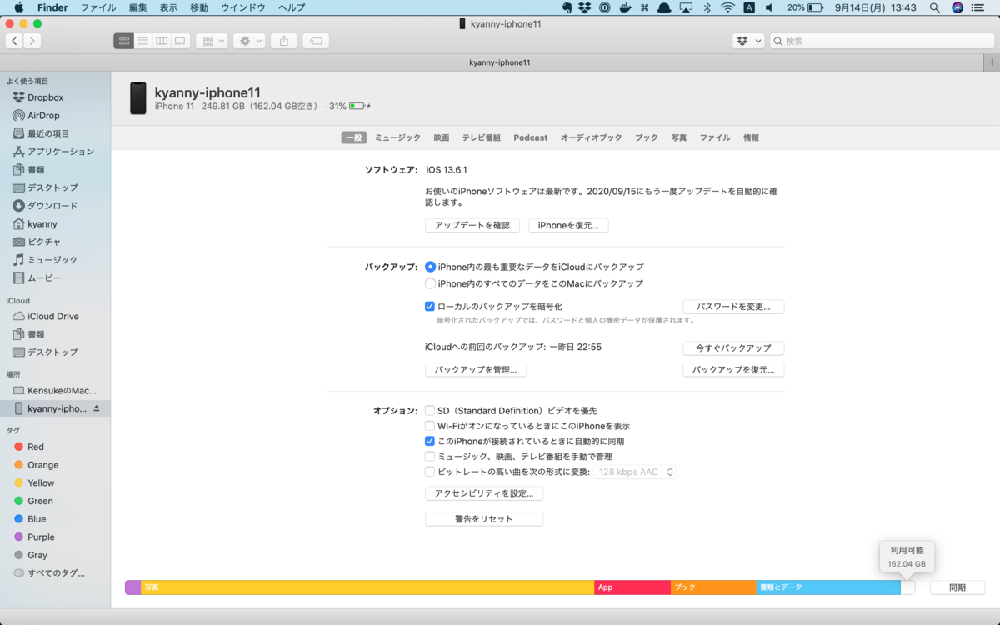Click バックアップを管理 button
The image size is (1000, 625).
(x=476, y=369)
